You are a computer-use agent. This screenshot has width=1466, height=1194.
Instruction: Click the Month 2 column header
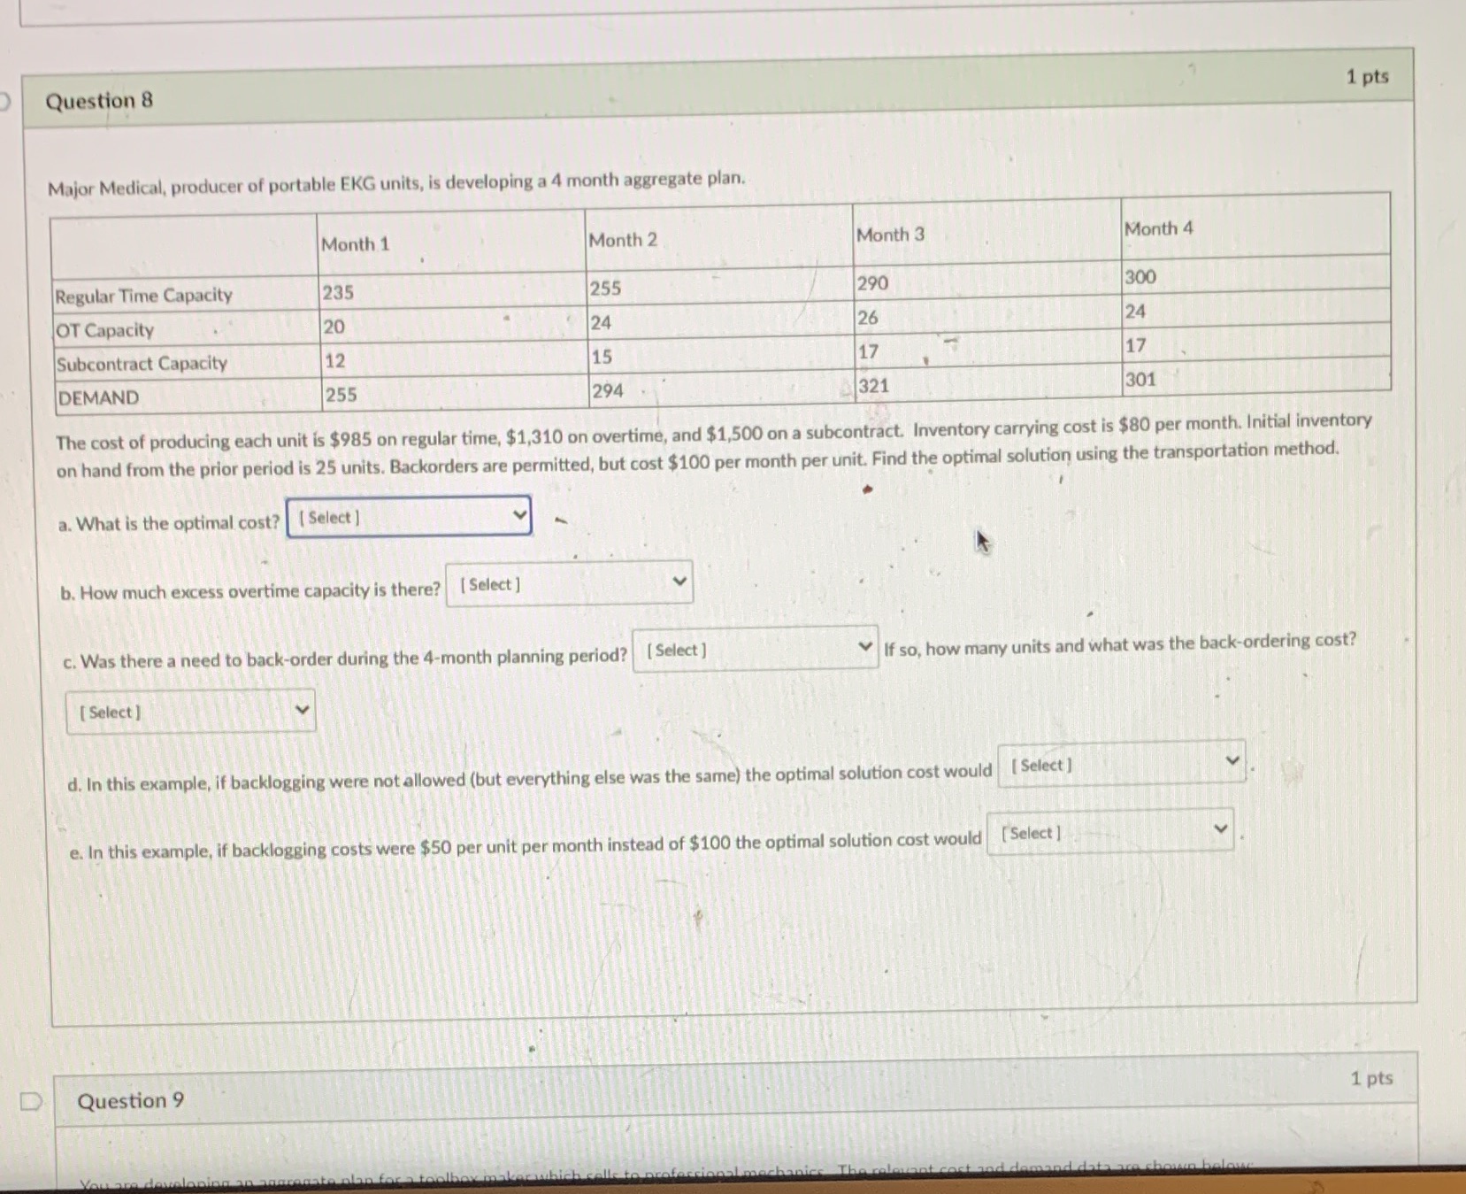623,240
